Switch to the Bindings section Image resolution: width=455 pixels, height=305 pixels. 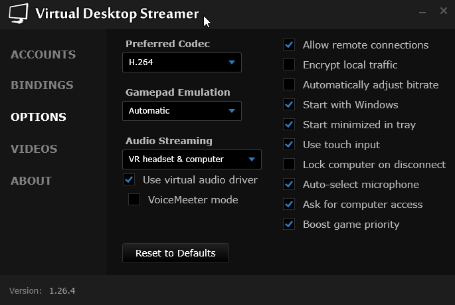click(42, 85)
